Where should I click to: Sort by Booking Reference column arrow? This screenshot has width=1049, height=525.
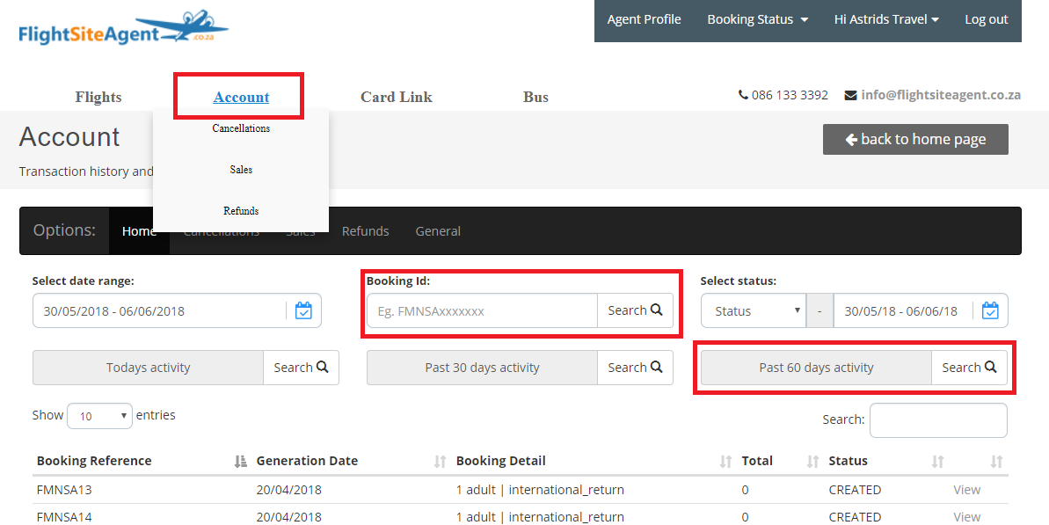(x=240, y=461)
